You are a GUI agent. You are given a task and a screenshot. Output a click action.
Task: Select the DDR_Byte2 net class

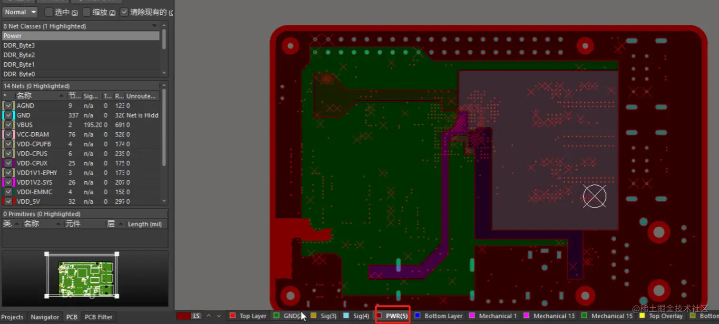point(81,55)
